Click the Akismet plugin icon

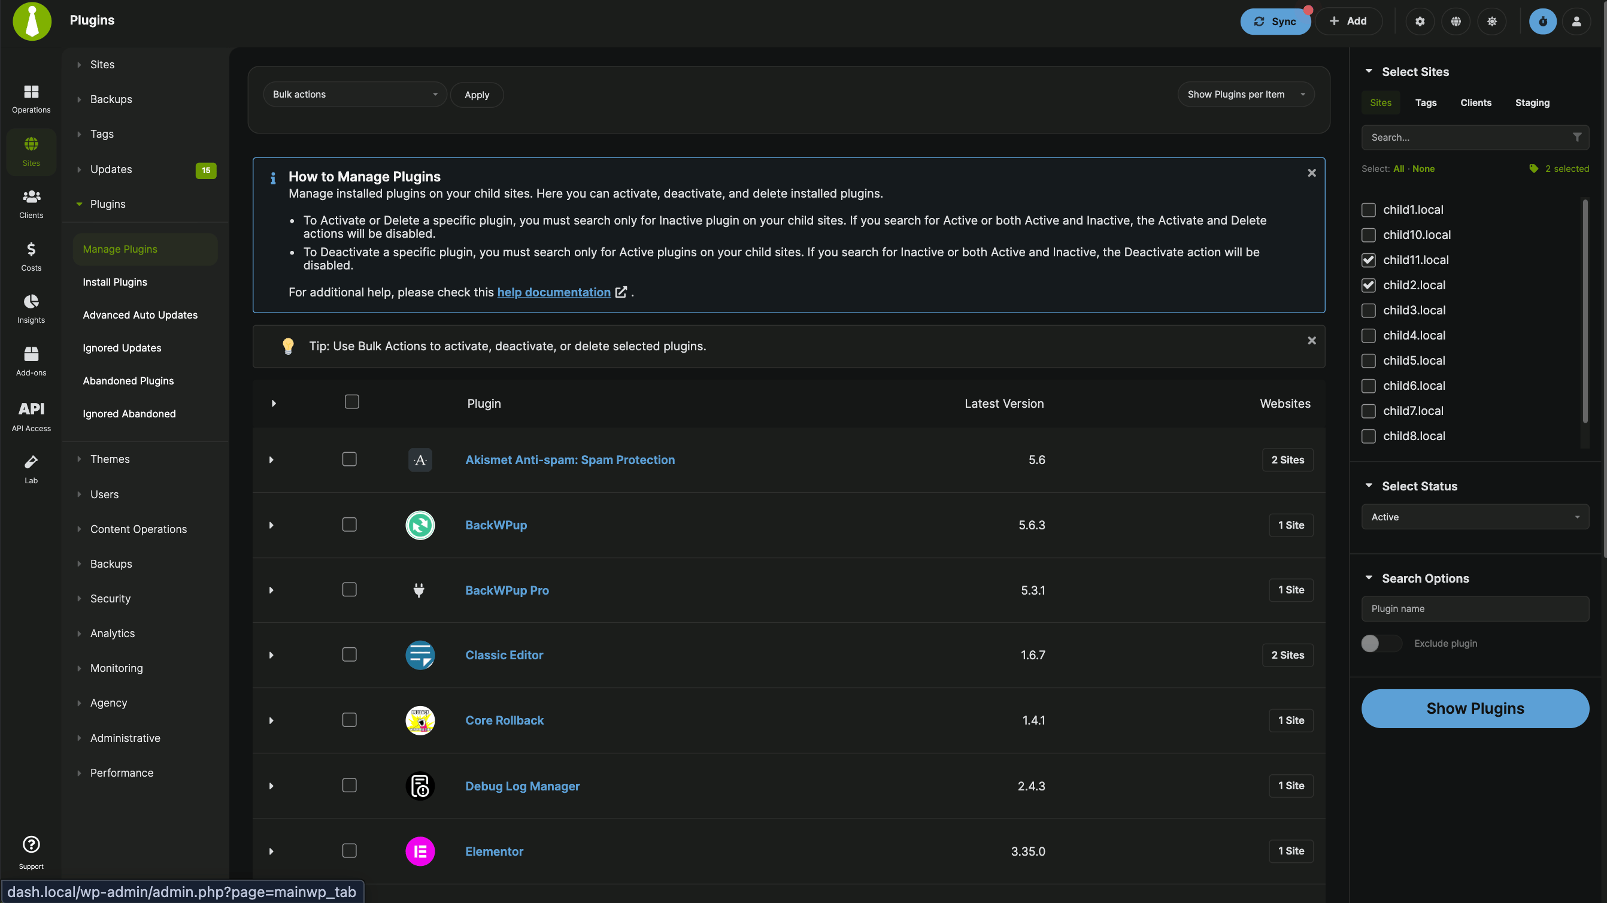coord(420,460)
